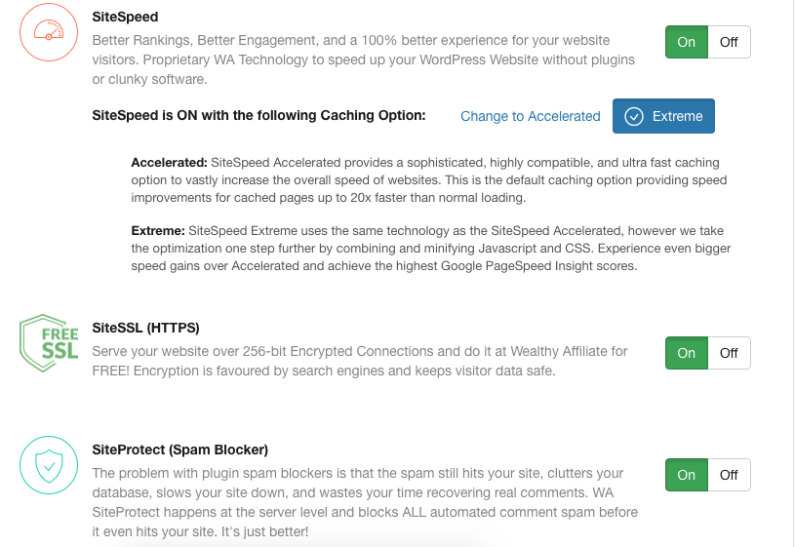Click the Change to Accelerated link
Viewport: 795px width, 547px height.
[x=531, y=116]
